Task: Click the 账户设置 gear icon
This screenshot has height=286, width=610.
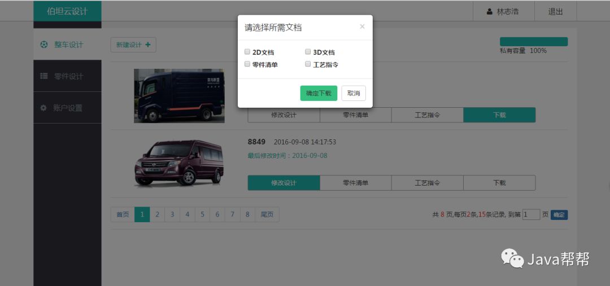Action: pos(43,108)
